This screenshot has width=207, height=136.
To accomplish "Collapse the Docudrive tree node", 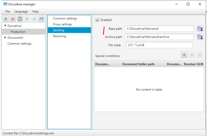I will point(5,26).
